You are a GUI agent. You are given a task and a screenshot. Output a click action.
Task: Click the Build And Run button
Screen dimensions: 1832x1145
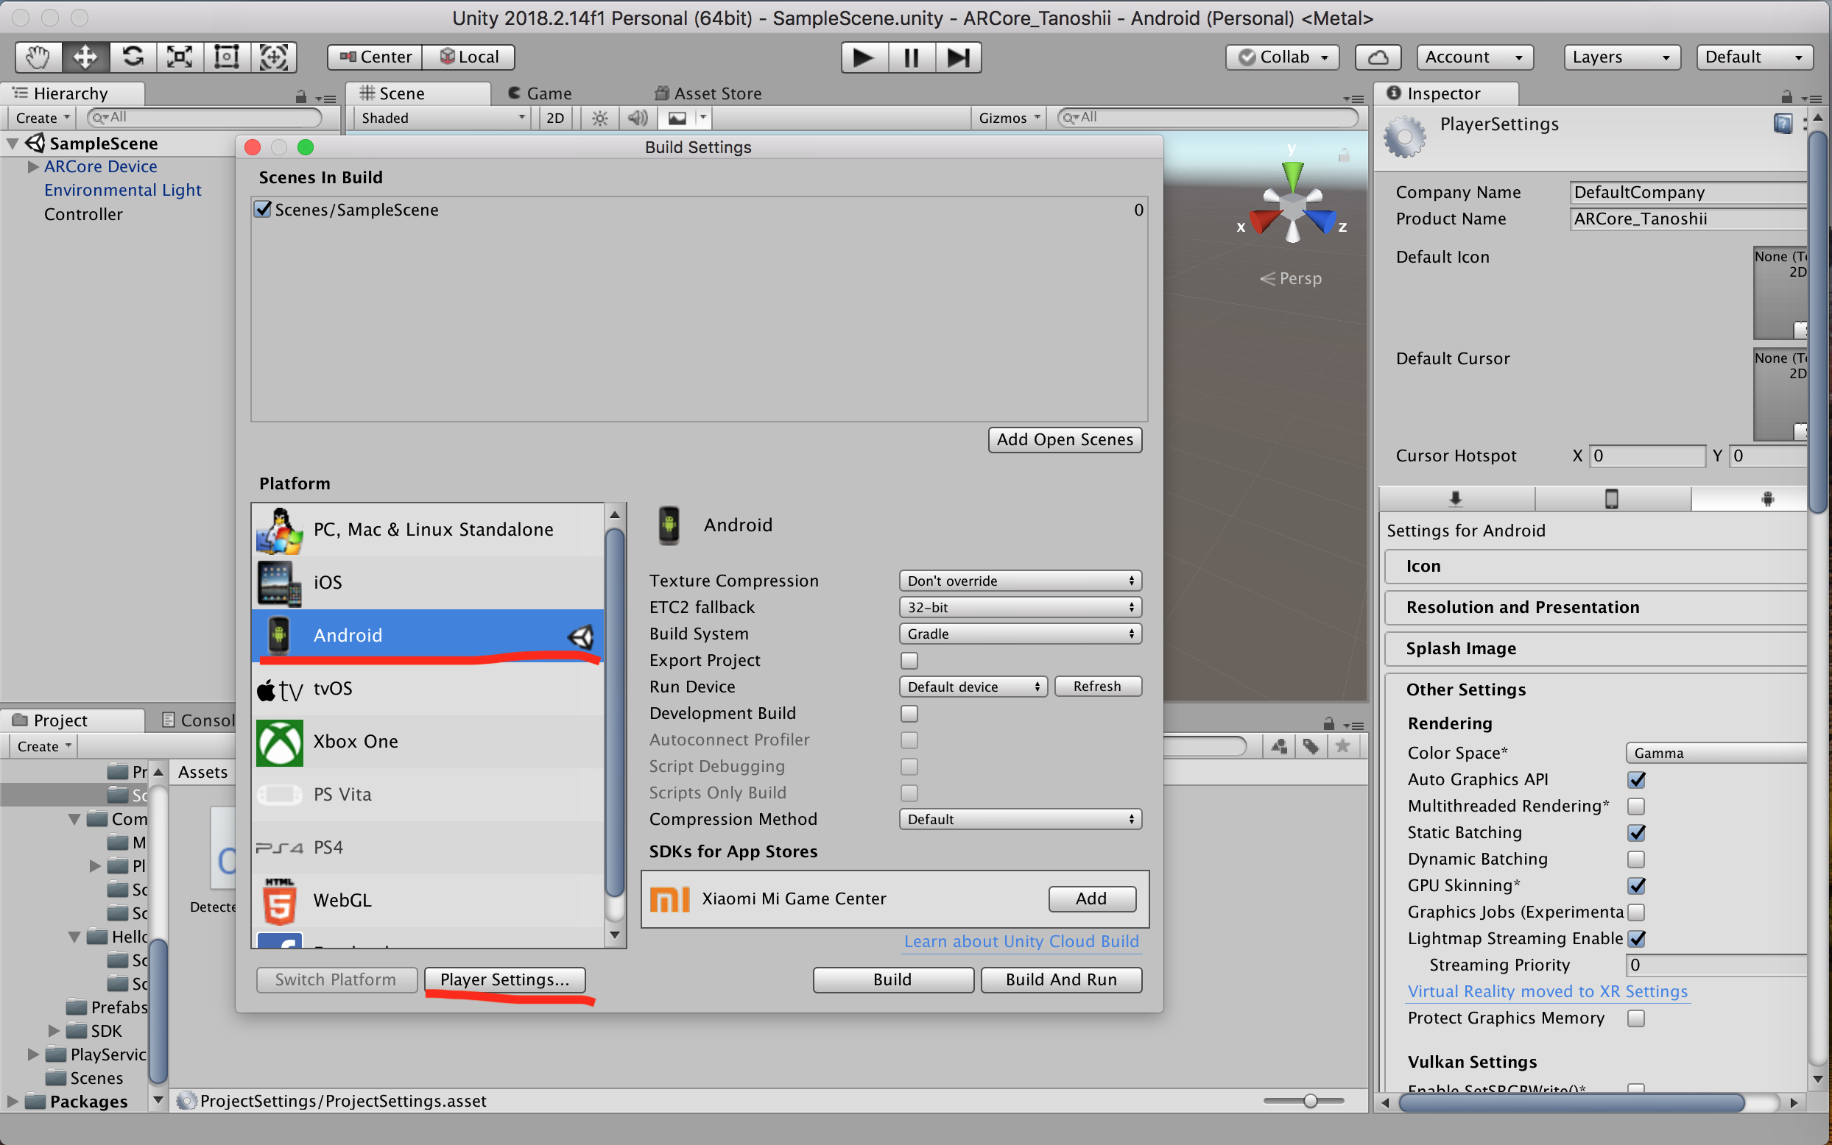pos(1061,979)
